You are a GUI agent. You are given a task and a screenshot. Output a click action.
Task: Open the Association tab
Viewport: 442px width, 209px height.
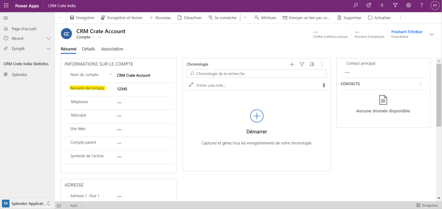click(x=112, y=49)
